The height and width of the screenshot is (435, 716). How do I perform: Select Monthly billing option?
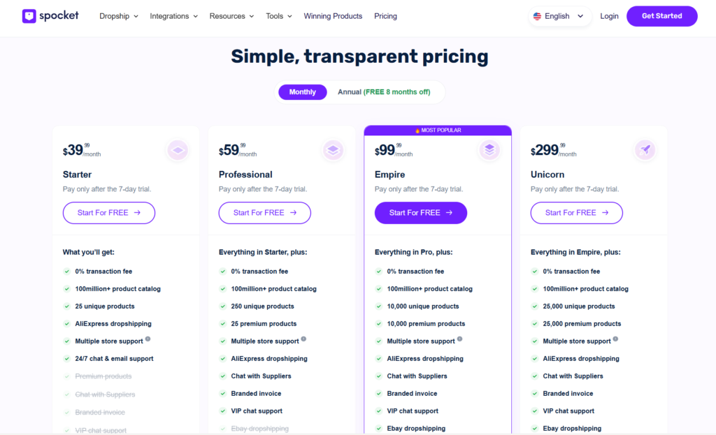[302, 91]
